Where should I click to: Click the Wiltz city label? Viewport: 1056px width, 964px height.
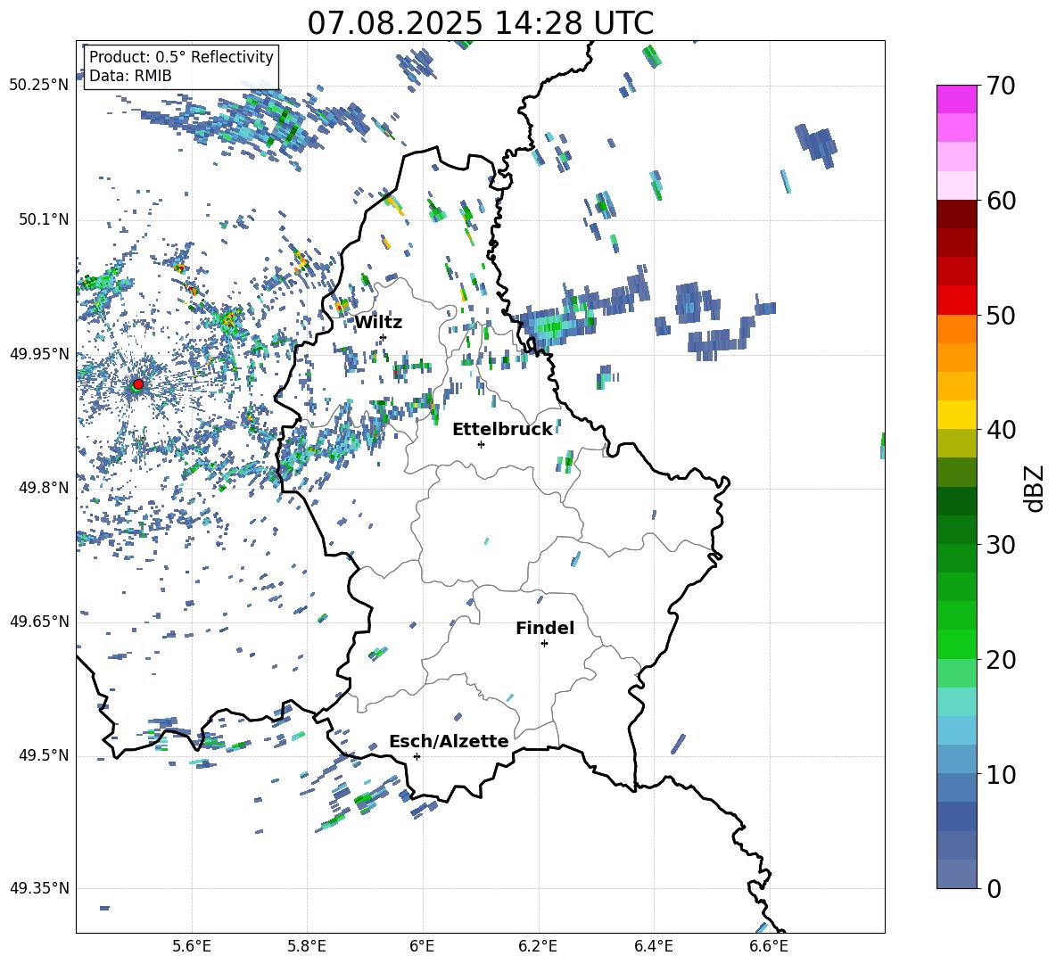tap(378, 323)
